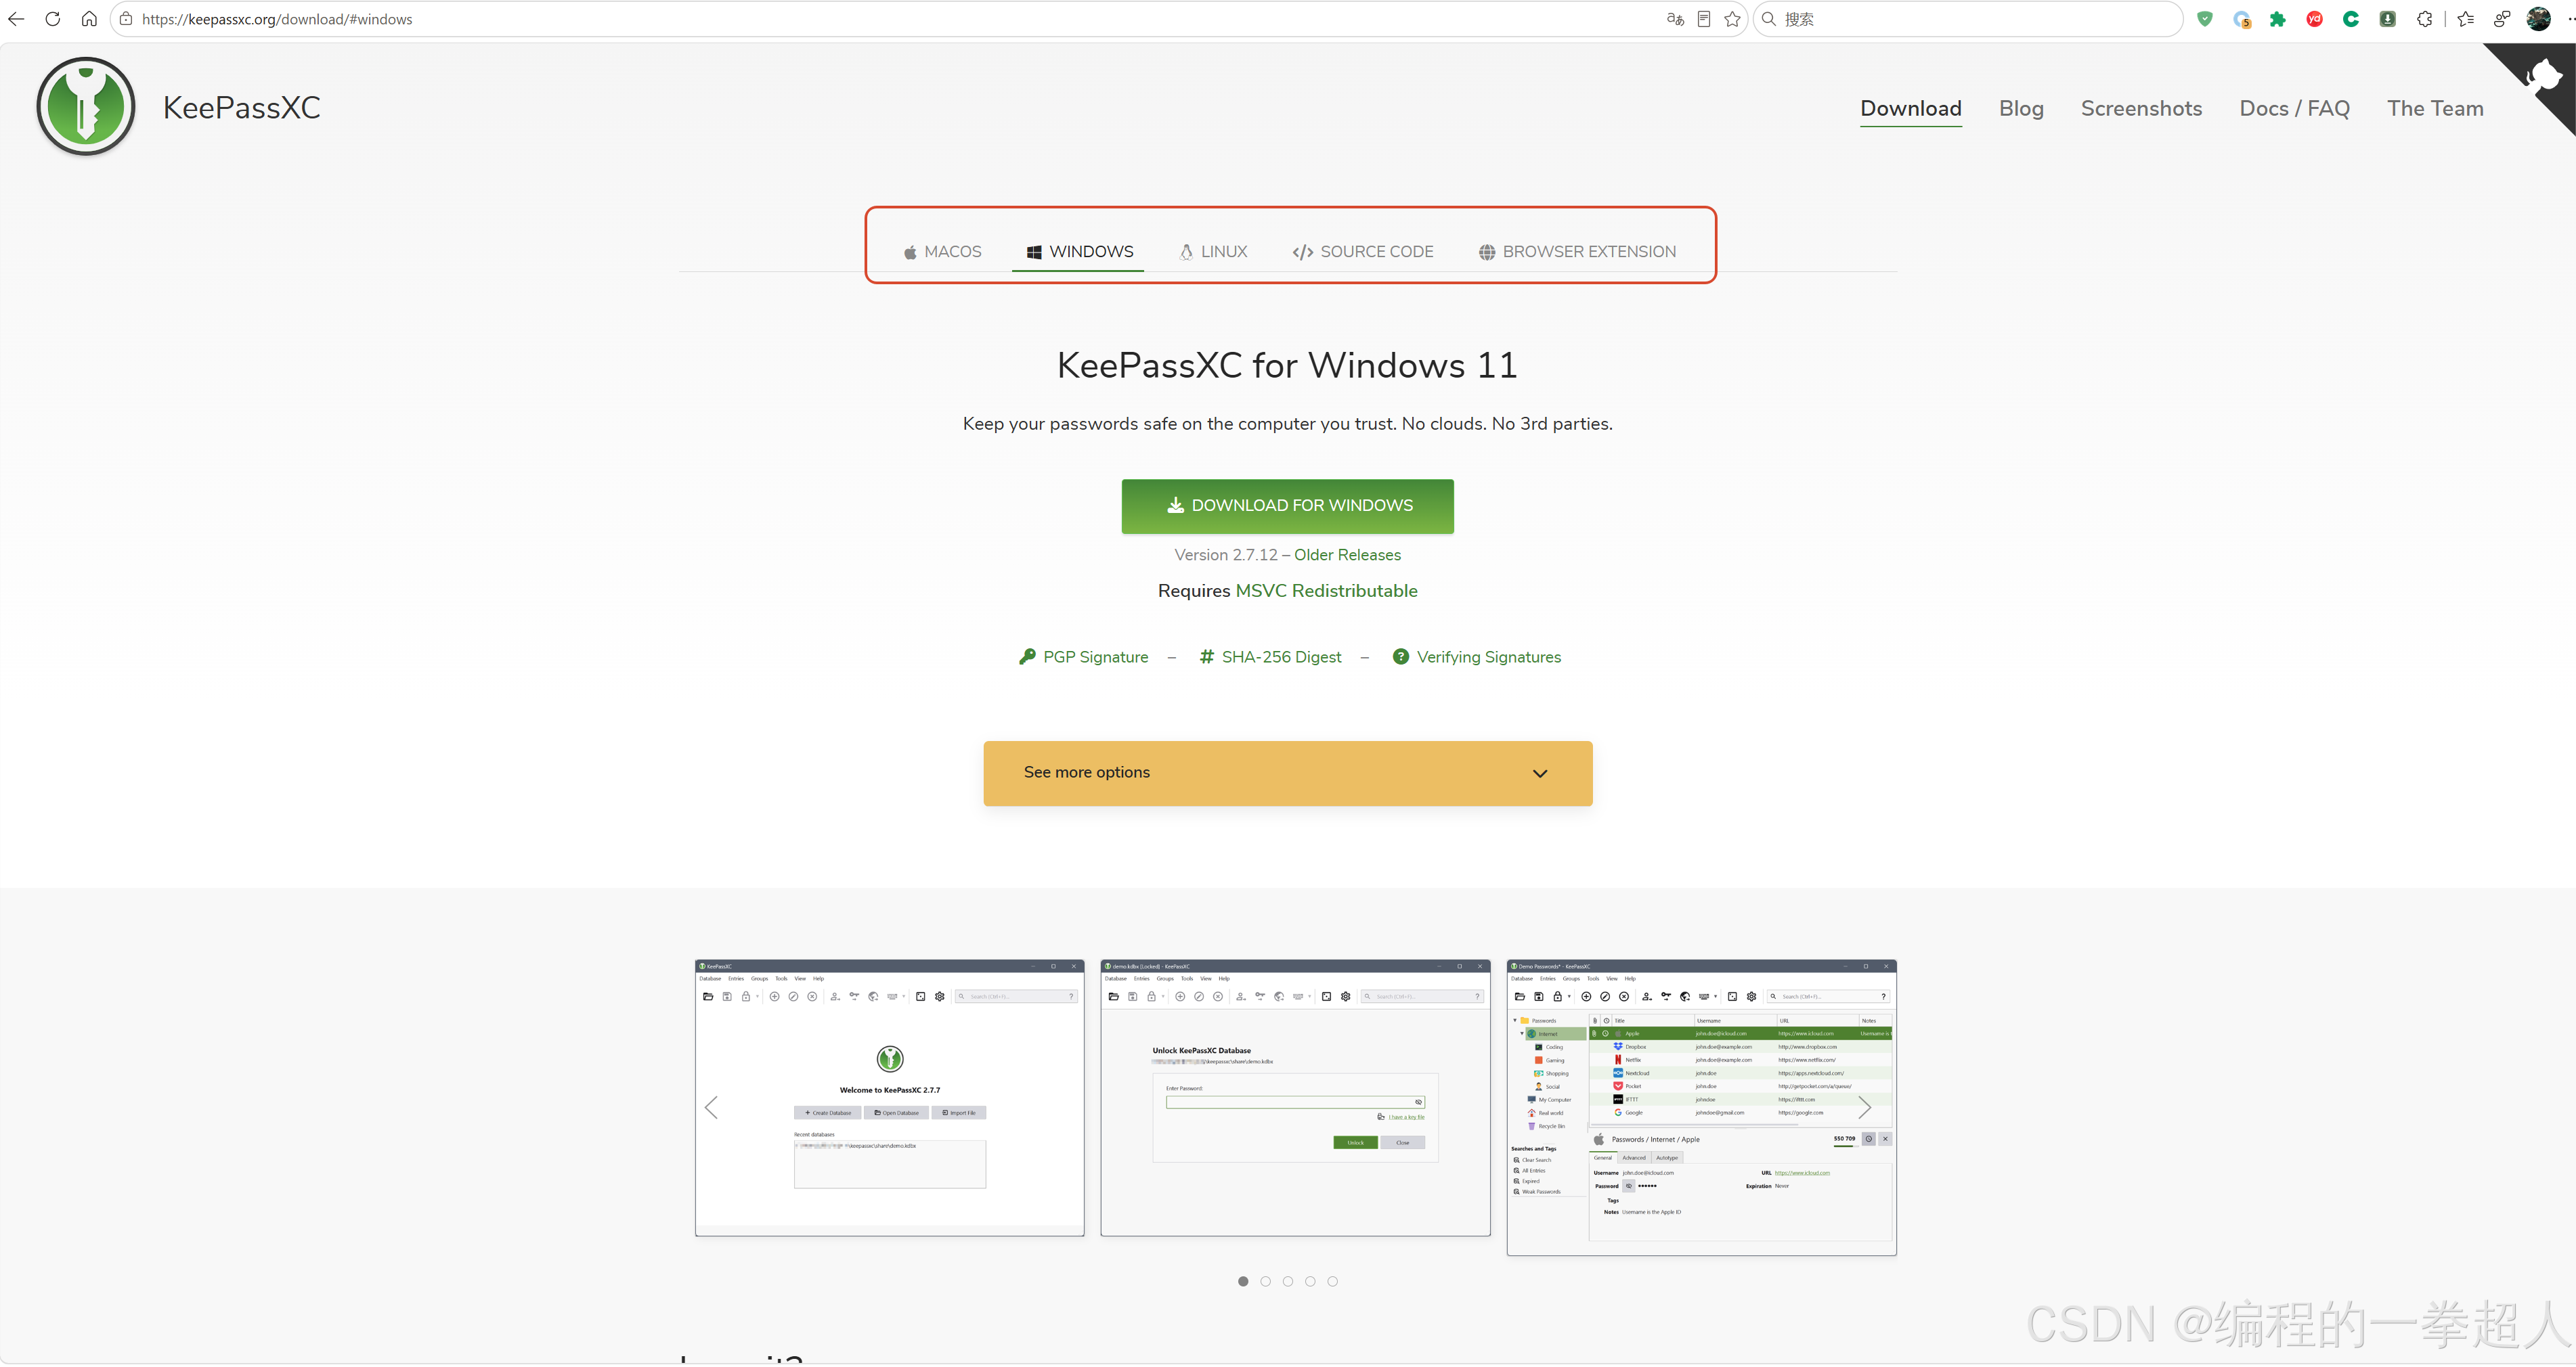Jump to the fourth carousel dot
2576x1367 pixels.
point(1310,1281)
